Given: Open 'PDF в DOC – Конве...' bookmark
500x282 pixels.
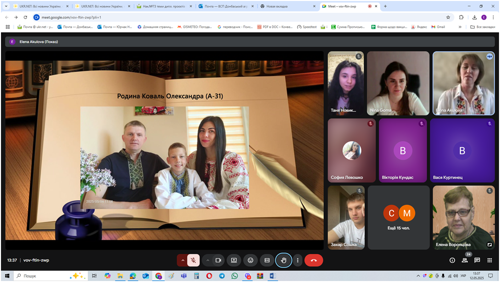Looking at the screenshot, I should pyautogui.click(x=275, y=27).
